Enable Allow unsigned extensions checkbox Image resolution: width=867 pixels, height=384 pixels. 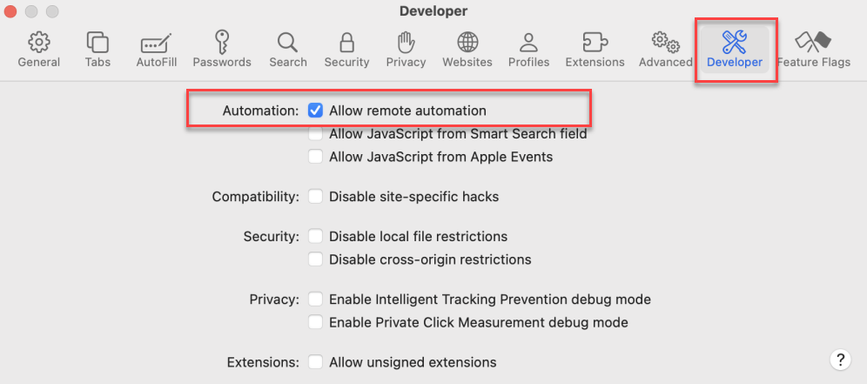pos(315,362)
